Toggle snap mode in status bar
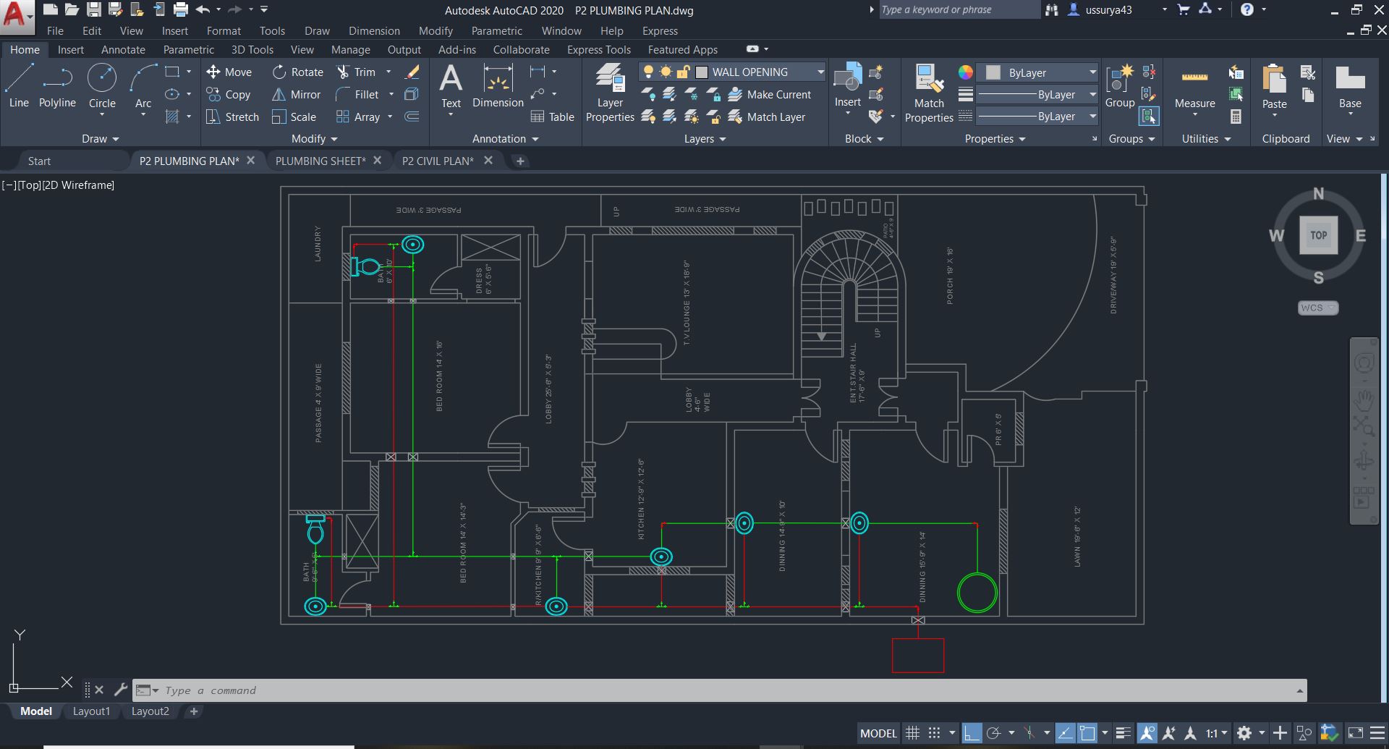The height and width of the screenshot is (749, 1389). 934,733
